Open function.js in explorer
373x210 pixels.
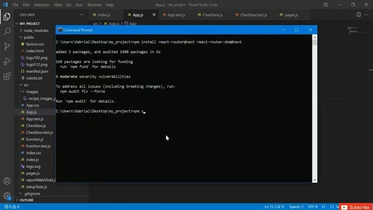click(x=34, y=139)
